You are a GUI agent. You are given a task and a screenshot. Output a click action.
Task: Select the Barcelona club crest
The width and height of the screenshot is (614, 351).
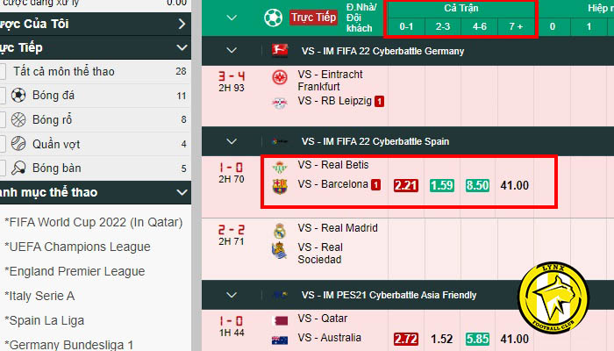click(280, 186)
